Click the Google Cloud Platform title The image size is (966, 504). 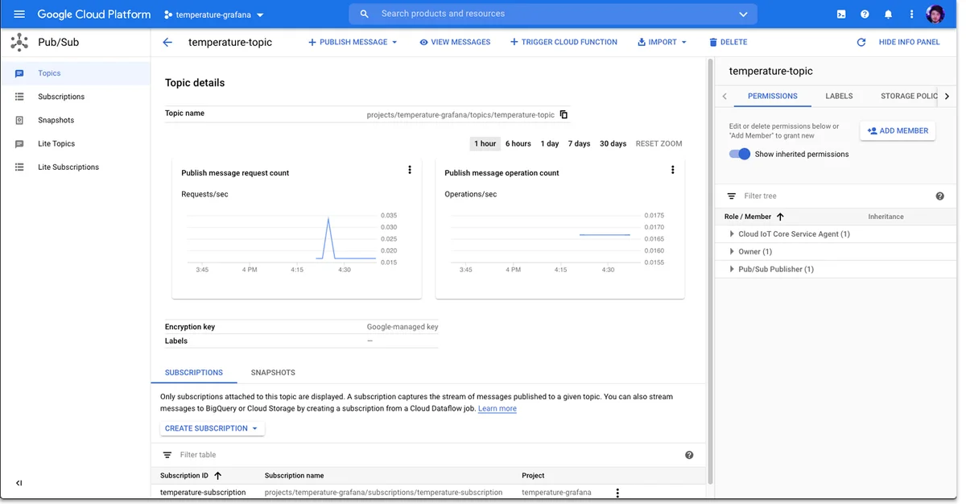click(94, 14)
